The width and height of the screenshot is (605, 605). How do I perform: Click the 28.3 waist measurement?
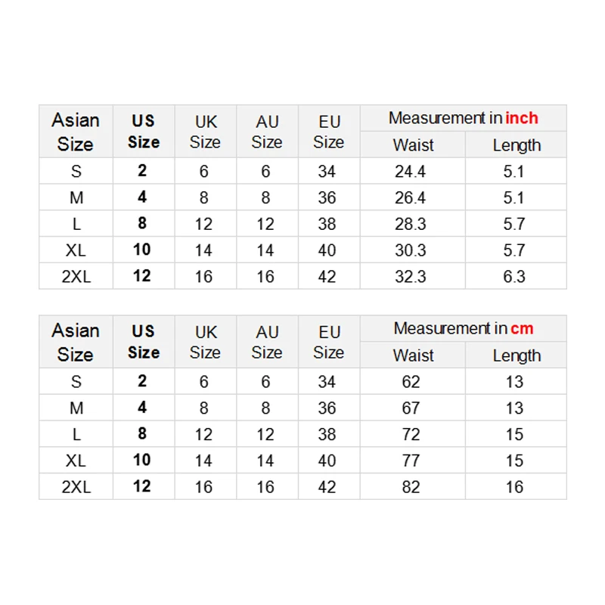click(411, 225)
